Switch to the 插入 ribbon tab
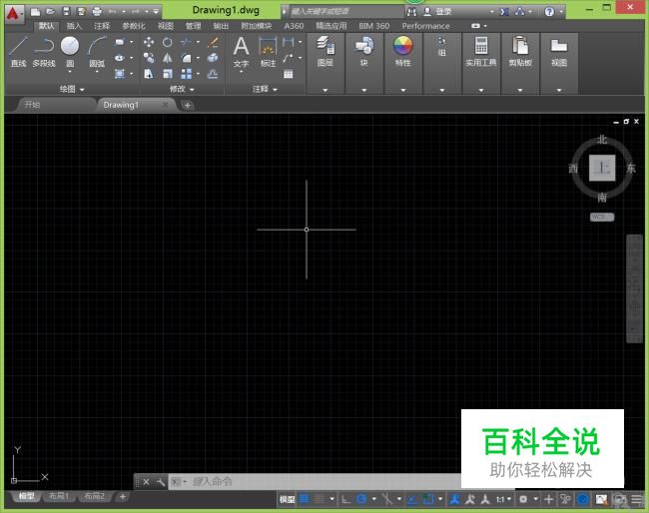 (74, 26)
